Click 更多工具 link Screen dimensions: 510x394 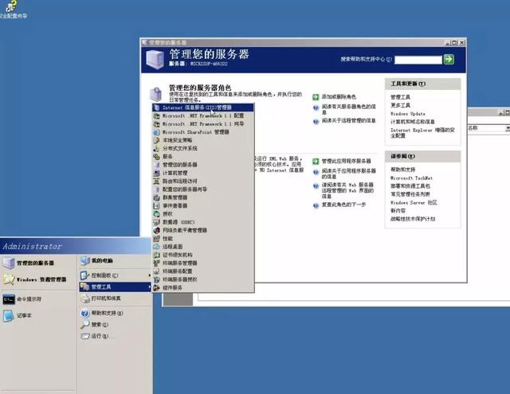pos(400,105)
